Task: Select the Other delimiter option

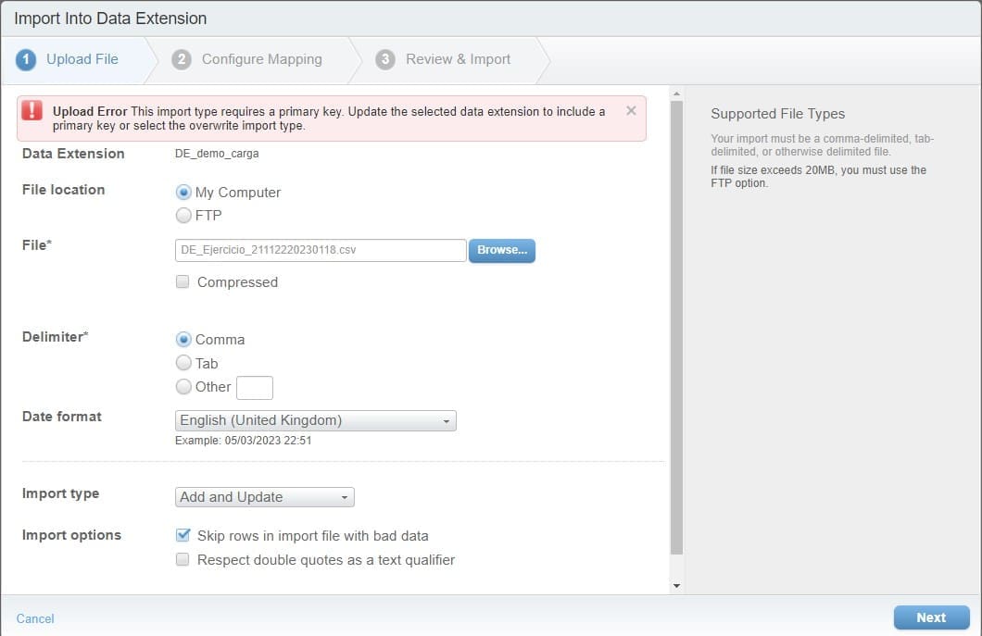Action: 183,387
